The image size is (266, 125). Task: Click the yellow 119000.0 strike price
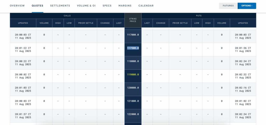point(133,75)
